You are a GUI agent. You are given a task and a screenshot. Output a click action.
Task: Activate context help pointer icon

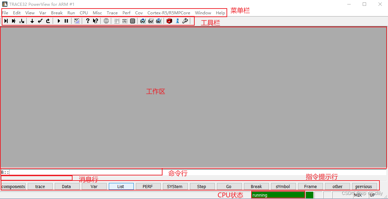(x=95, y=21)
